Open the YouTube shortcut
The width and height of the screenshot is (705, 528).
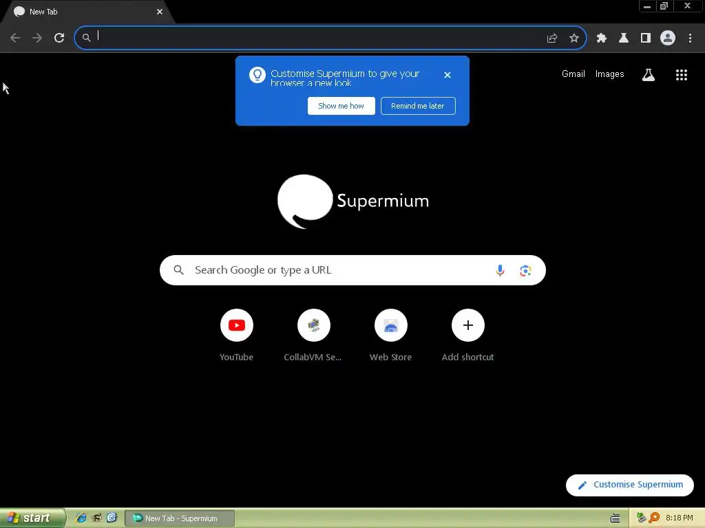click(x=237, y=335)
